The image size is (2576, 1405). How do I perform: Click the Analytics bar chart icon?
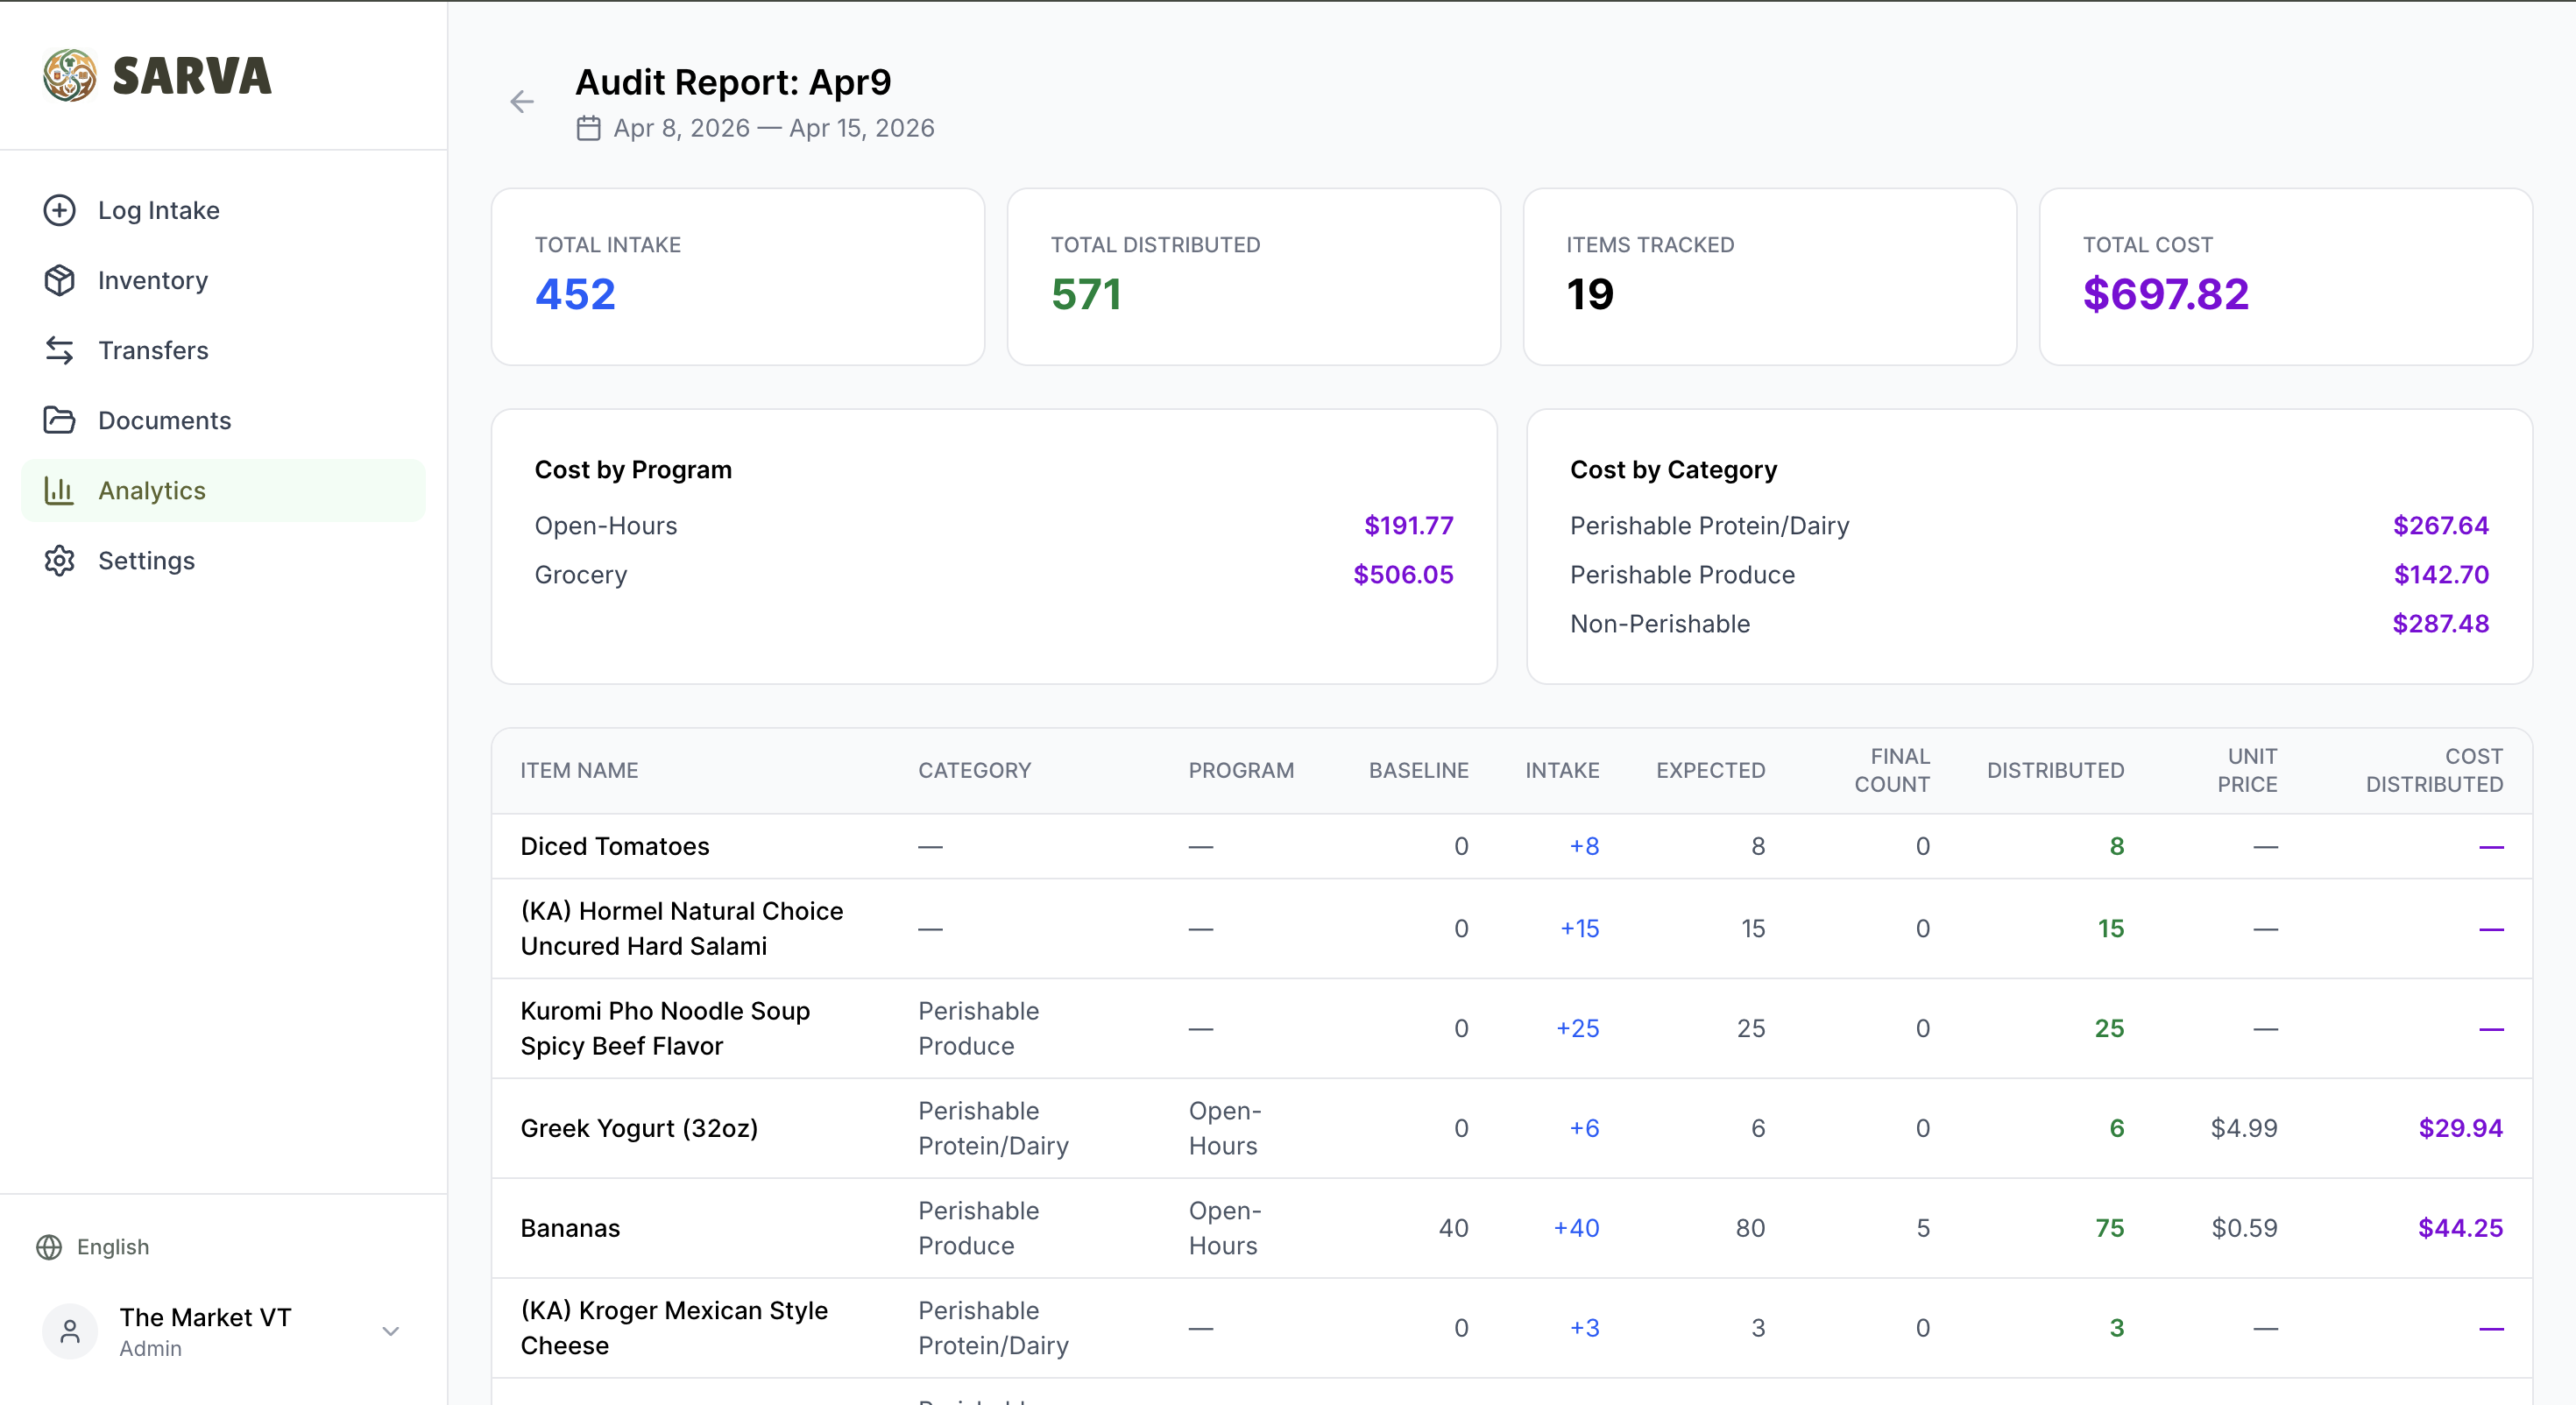pyautogui.click(x=59, y=490)
